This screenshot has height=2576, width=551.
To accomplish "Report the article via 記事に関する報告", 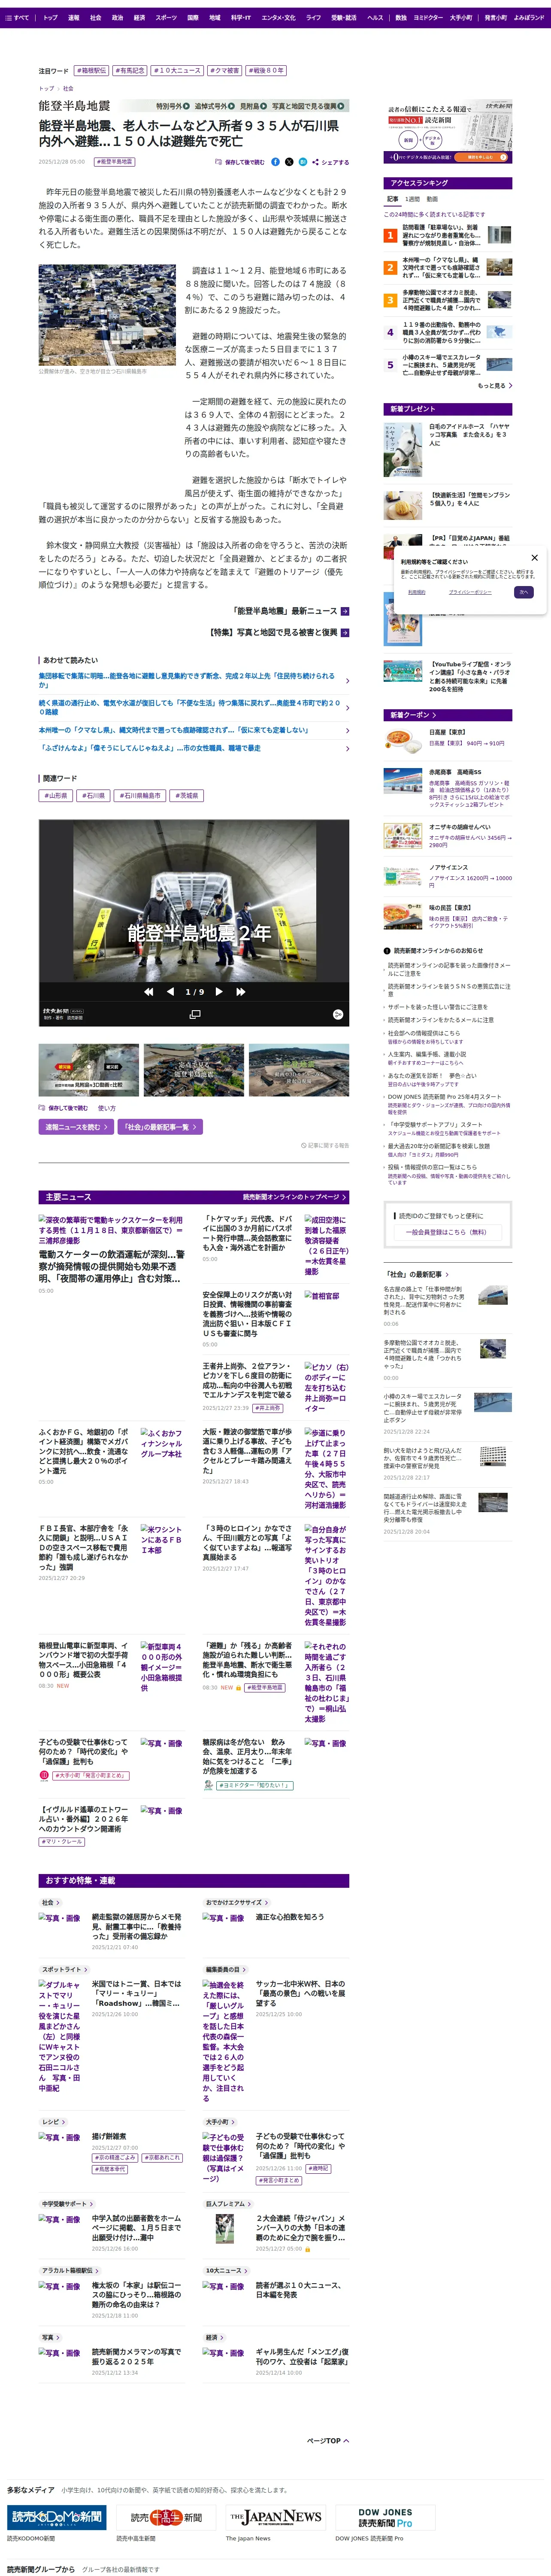I will [x=325, y=1146].
